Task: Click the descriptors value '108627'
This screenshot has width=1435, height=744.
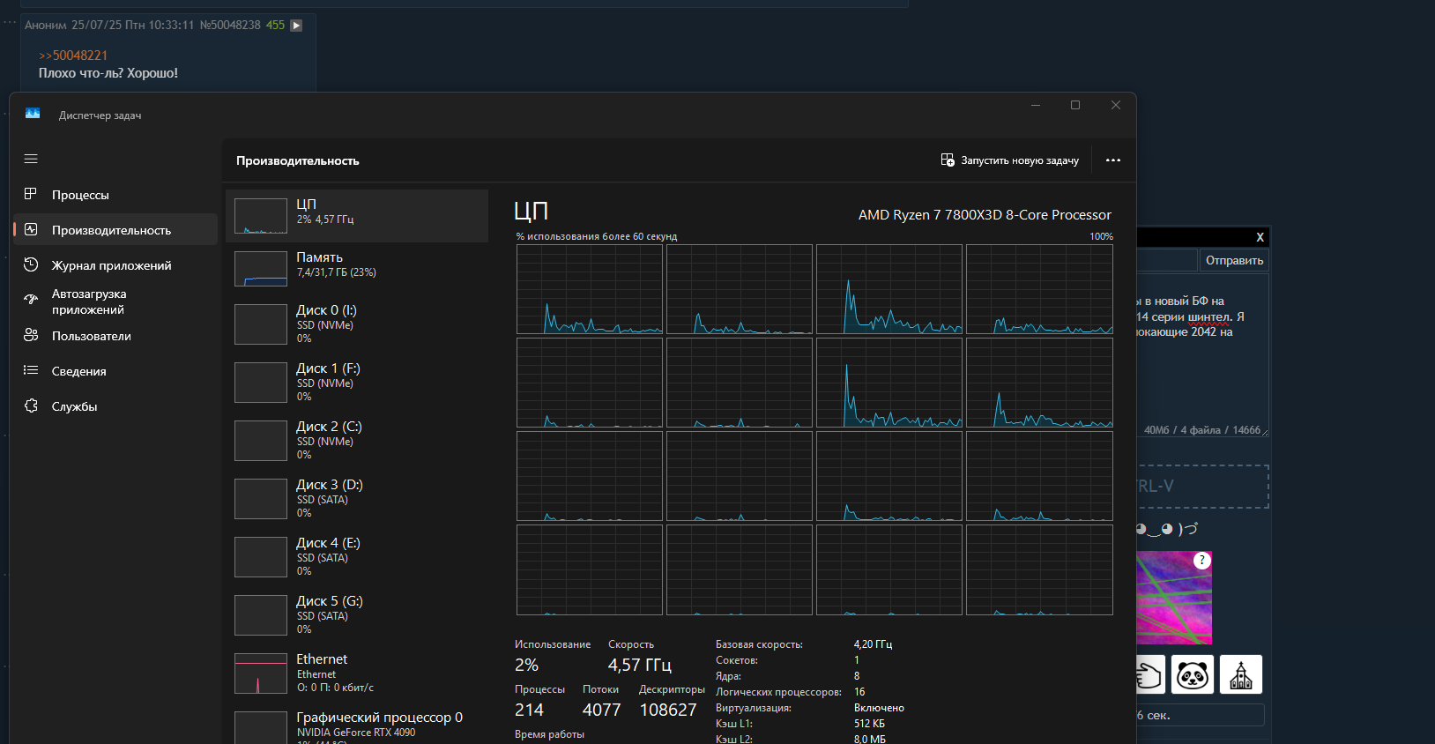Action: (x=668, y=710)
